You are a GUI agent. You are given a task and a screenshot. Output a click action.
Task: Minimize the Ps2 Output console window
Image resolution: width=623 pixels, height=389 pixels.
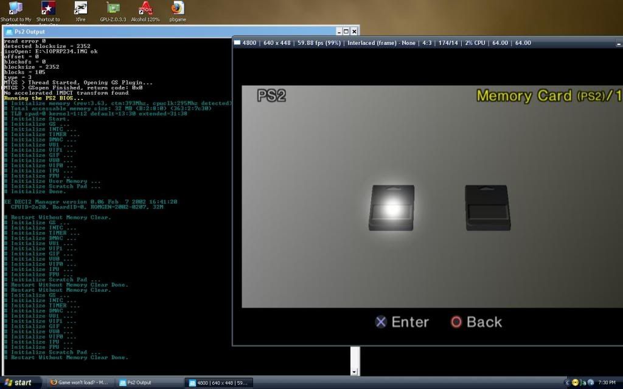339,32
